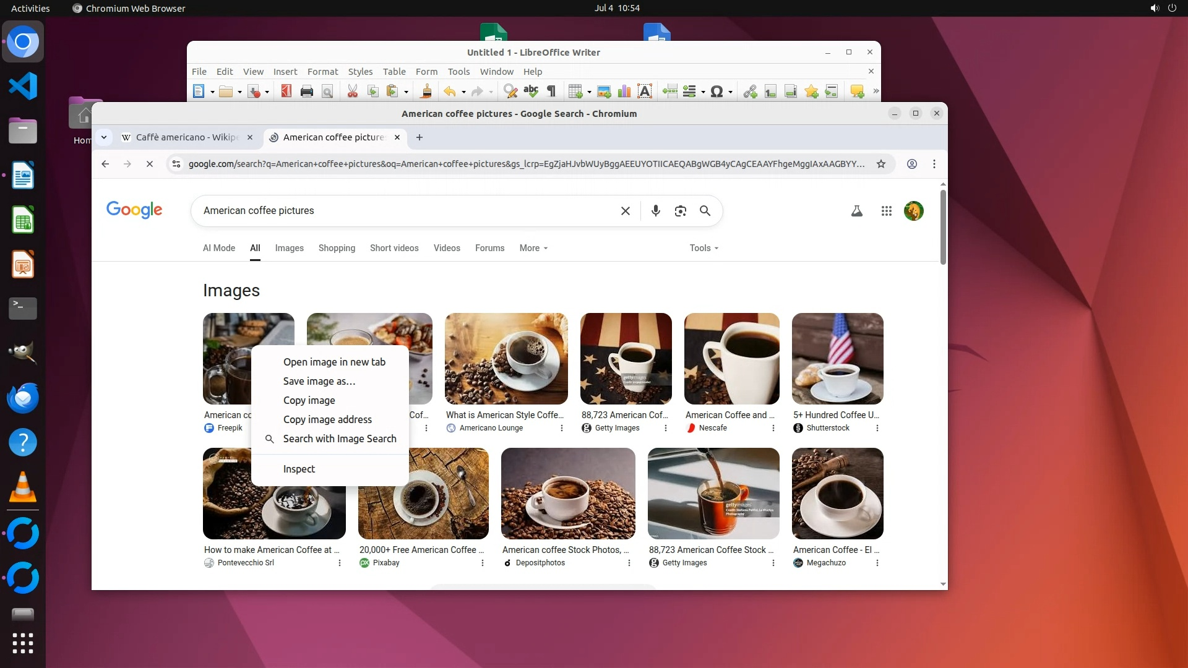Click the page vertical scrollbar
The height and width of the screenshot is (668, 1188).
click(x=943, y=228)
